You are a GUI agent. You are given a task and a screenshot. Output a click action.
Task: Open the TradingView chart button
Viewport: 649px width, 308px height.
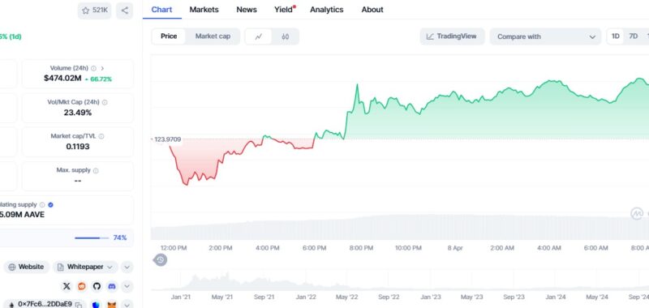[x=452, y=36]
